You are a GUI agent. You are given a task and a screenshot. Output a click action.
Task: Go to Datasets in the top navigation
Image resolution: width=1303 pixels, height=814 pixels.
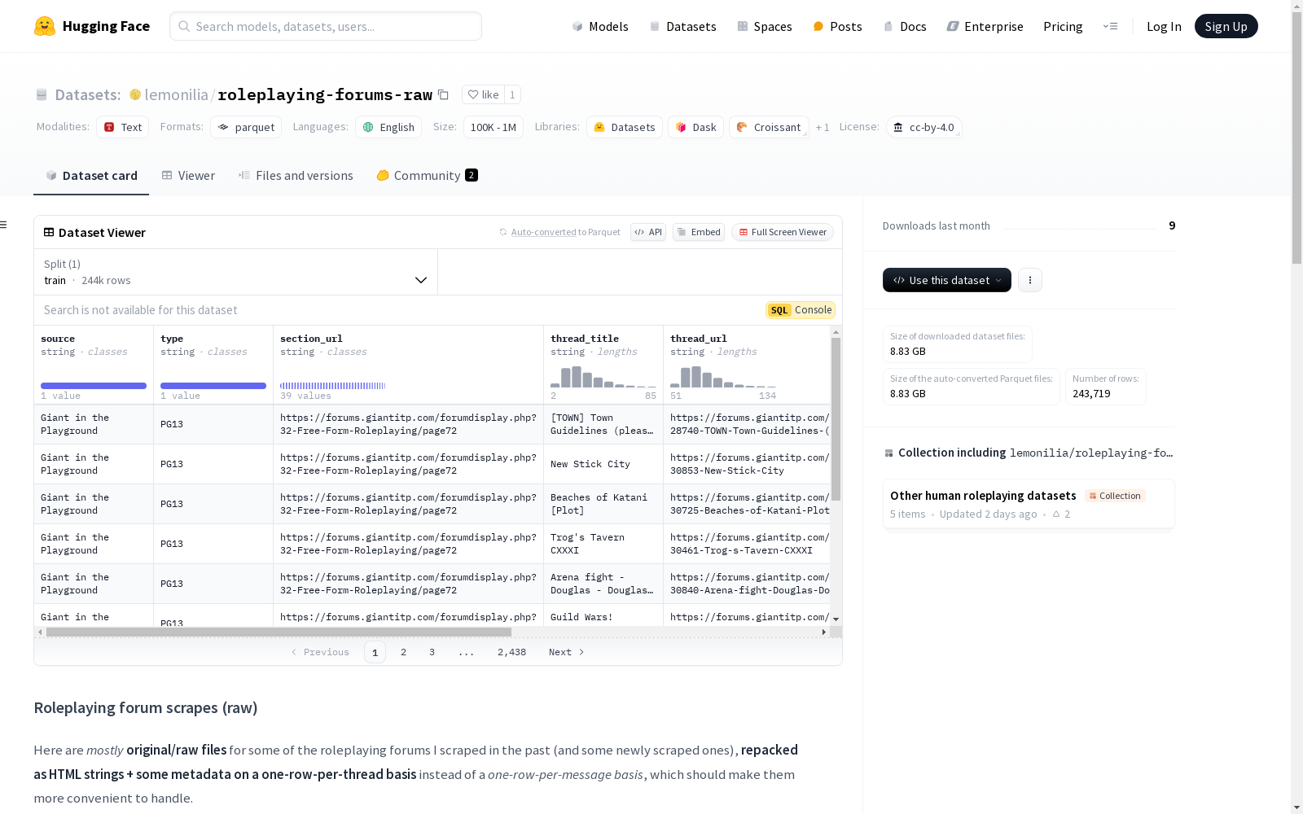pos(682,26)
